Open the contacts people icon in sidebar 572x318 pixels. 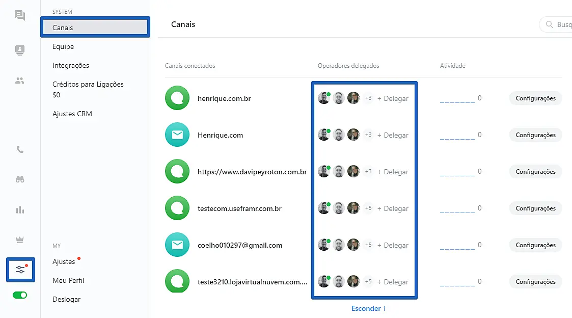point(20,81)
